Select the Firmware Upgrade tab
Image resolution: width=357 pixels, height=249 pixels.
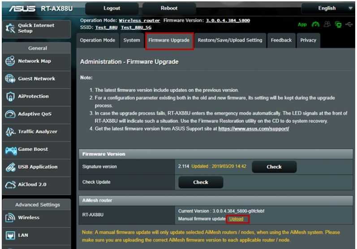169,40
